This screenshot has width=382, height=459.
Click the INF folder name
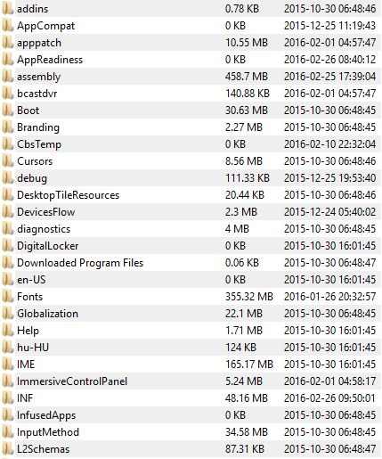25,398
